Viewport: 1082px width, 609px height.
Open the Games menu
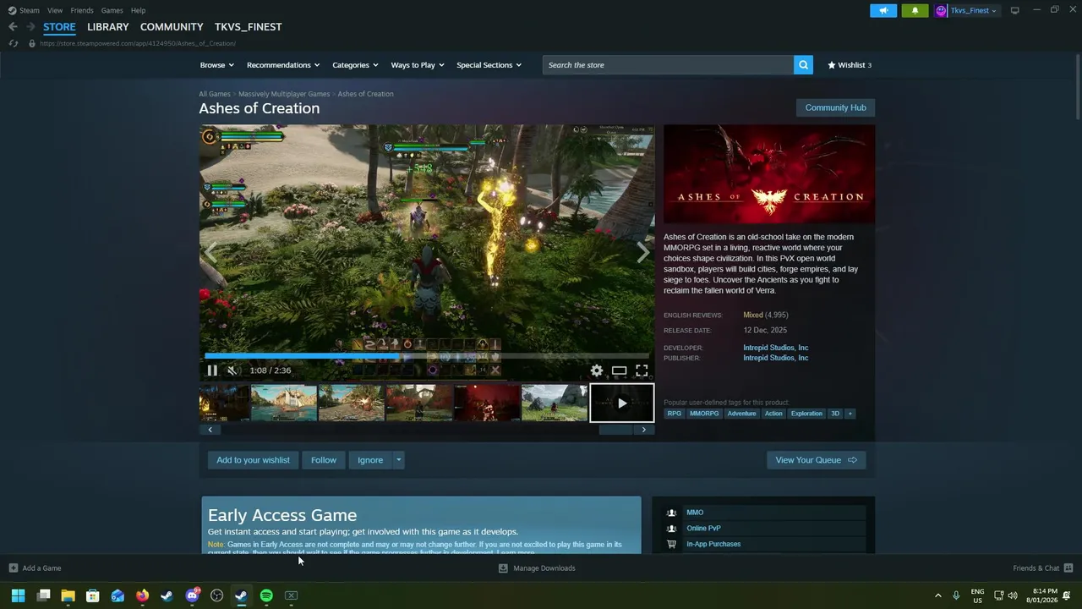coord(112,10)
